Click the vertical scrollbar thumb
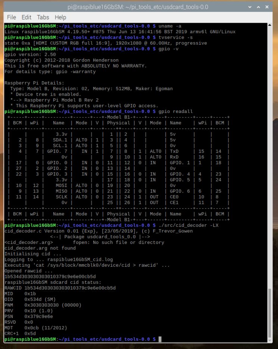The image size is (278, 349). [269, 313]
